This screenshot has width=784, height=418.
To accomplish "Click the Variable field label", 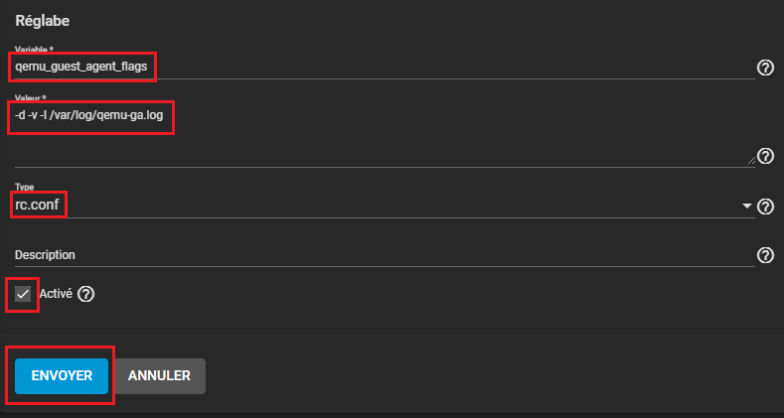I will tap(33, 48).
